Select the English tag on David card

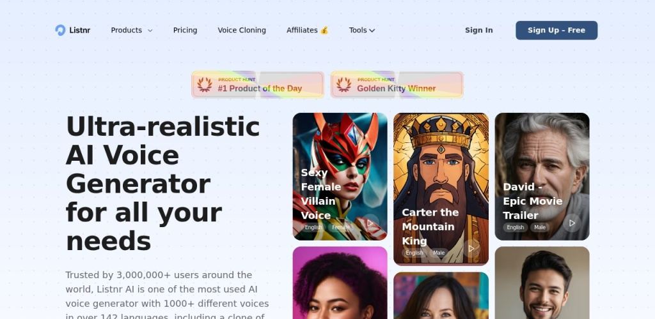pyautogui.click(x=515, y=227)
